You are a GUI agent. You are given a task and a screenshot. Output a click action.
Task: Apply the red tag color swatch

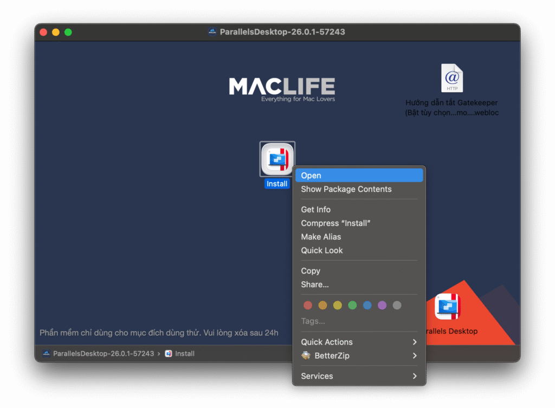[308, 305]
